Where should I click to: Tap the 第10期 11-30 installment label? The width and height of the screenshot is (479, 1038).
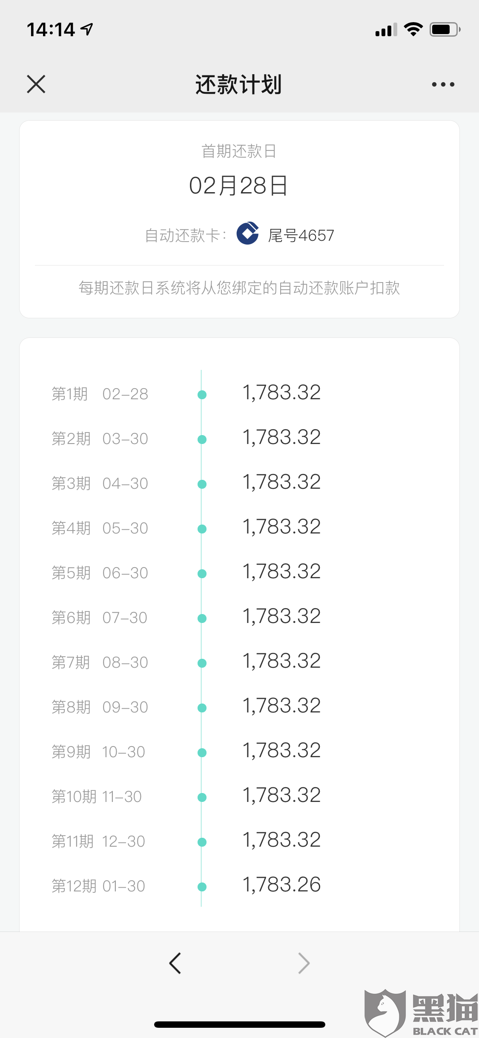tap(97, 796)
